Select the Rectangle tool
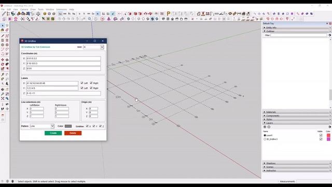The height and width of the screenshot is (187, 332). tap(3, 41)
